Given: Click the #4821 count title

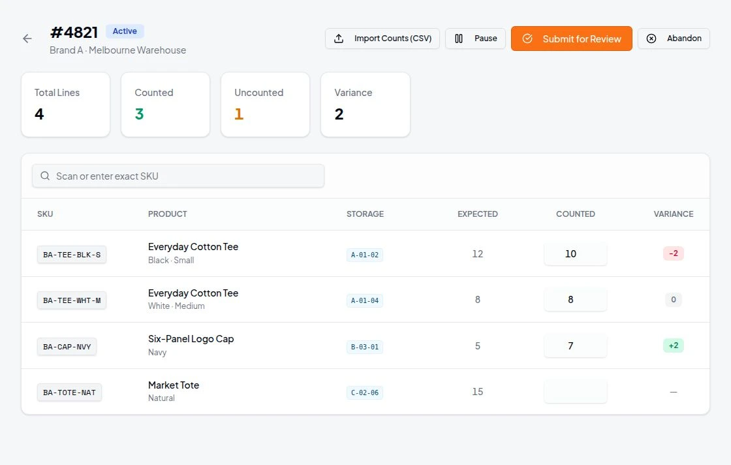Looking at the screenshot, I should pyautogui.click(x=74, y=32).
